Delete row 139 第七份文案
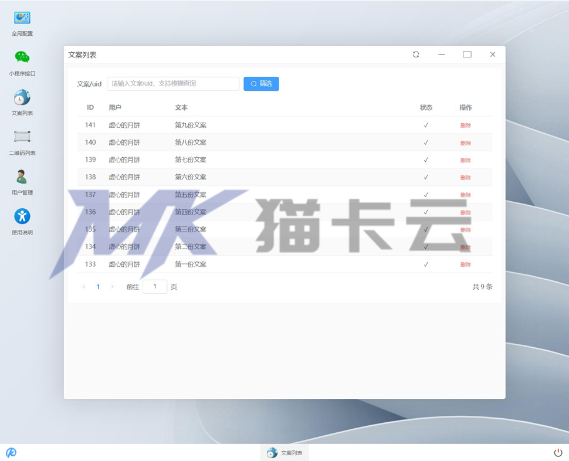Image resolution: width=569 pixels, height=461 pixels. click(x=466, y=160)
